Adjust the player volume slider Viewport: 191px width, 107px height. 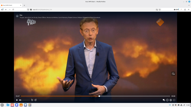[26, 100]
